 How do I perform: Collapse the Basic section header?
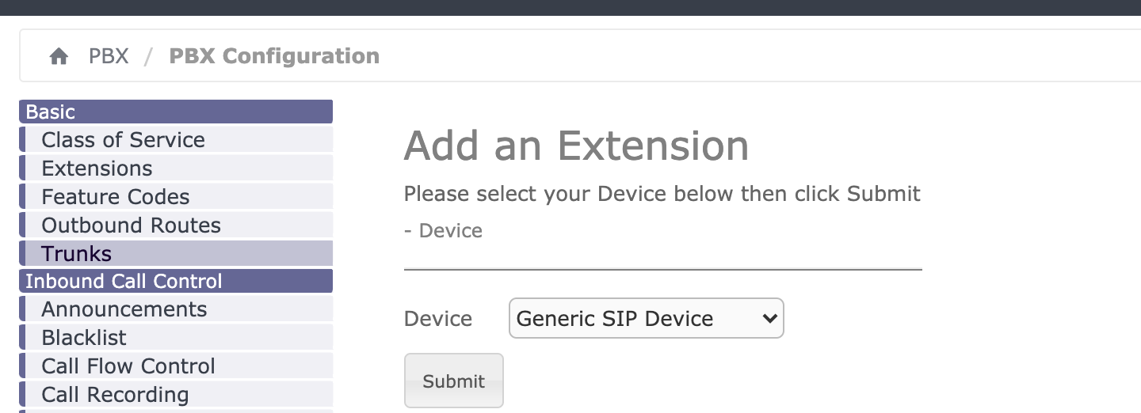click(x=176, y=112)
